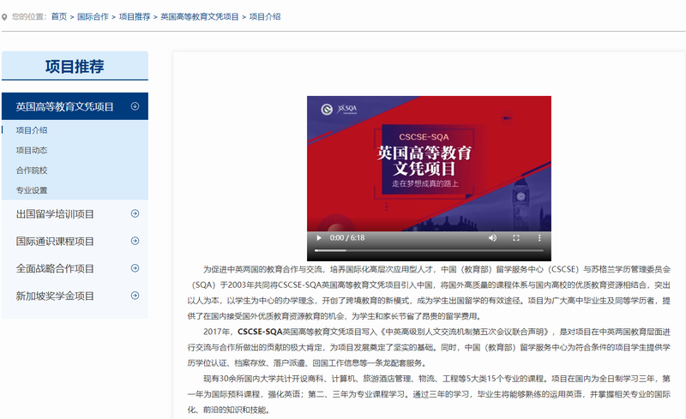Mute the video with the speaker icon

(x=492, y=237)
